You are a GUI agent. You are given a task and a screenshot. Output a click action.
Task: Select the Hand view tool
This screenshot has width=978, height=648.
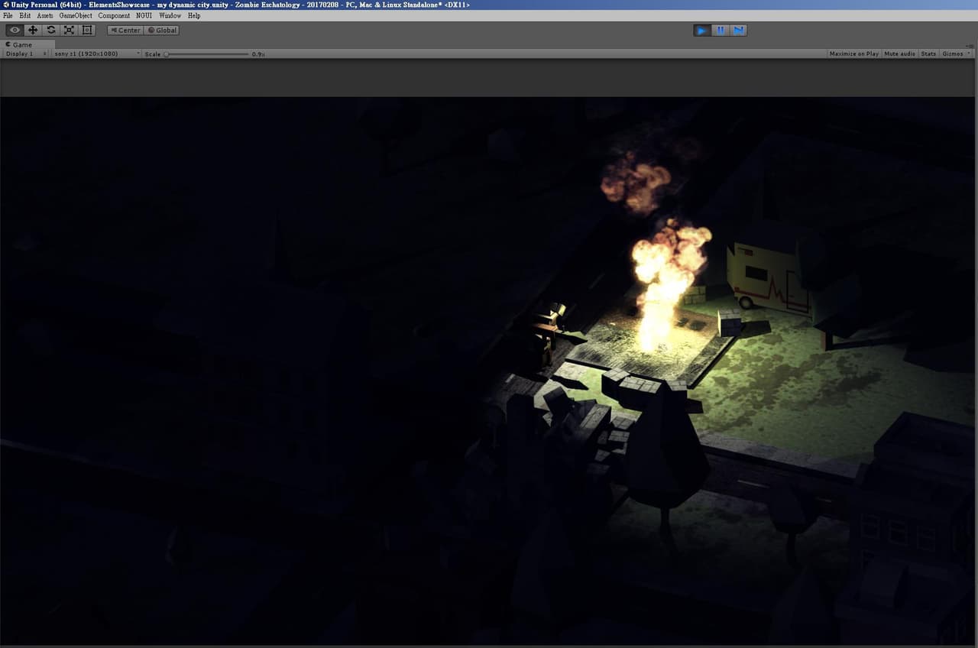15,30
